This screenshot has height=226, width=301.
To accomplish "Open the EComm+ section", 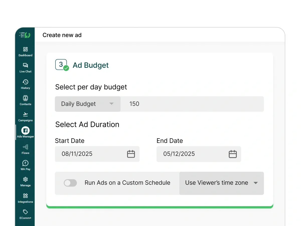I will point(25,214).
